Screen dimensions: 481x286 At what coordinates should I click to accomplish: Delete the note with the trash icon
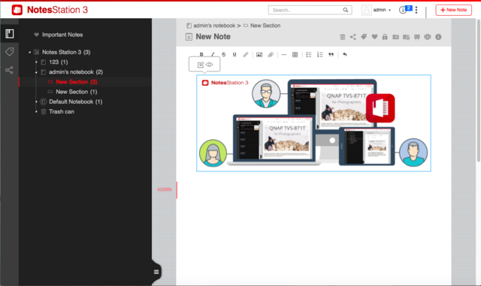coord(343,37)
